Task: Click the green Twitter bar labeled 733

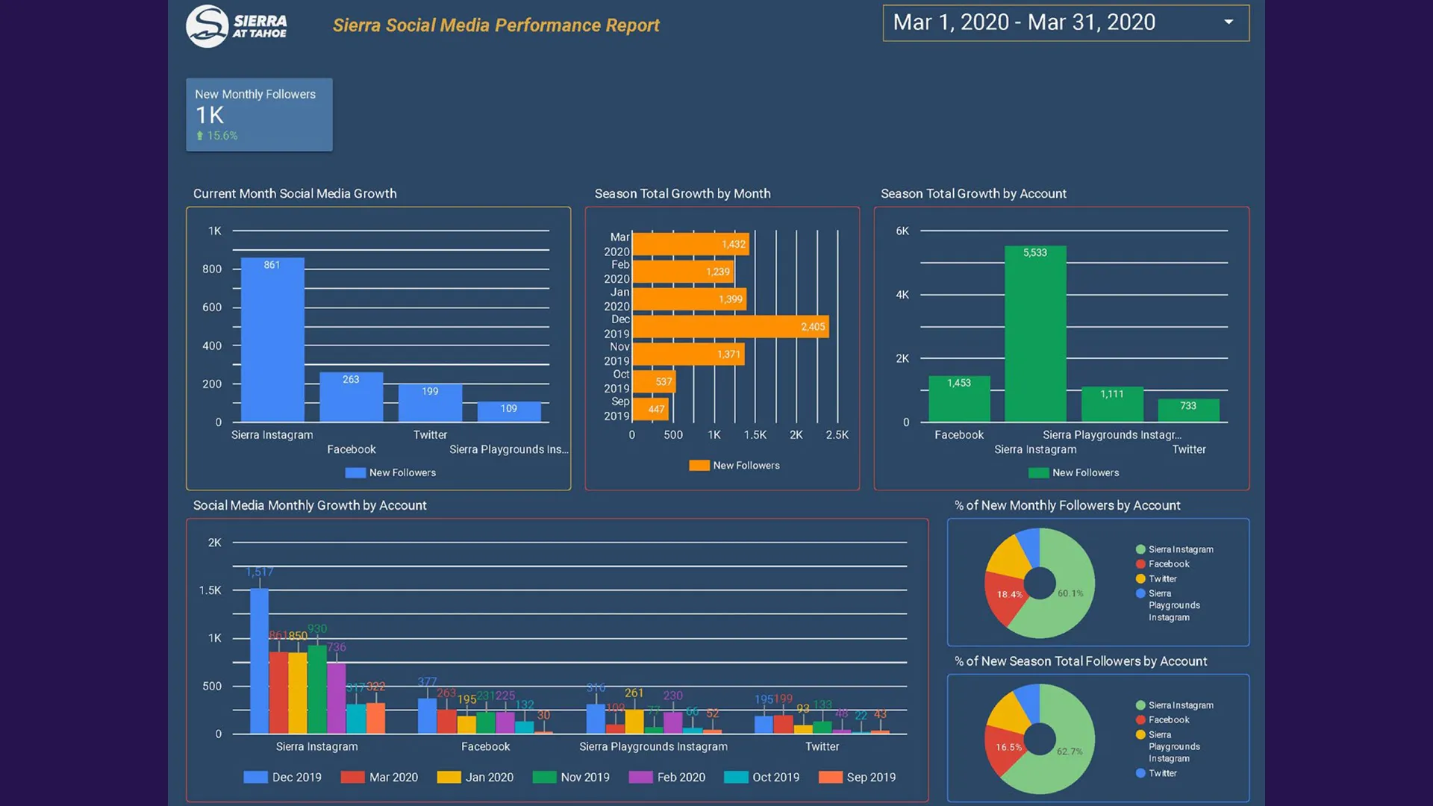Action: coord(1189,410)
